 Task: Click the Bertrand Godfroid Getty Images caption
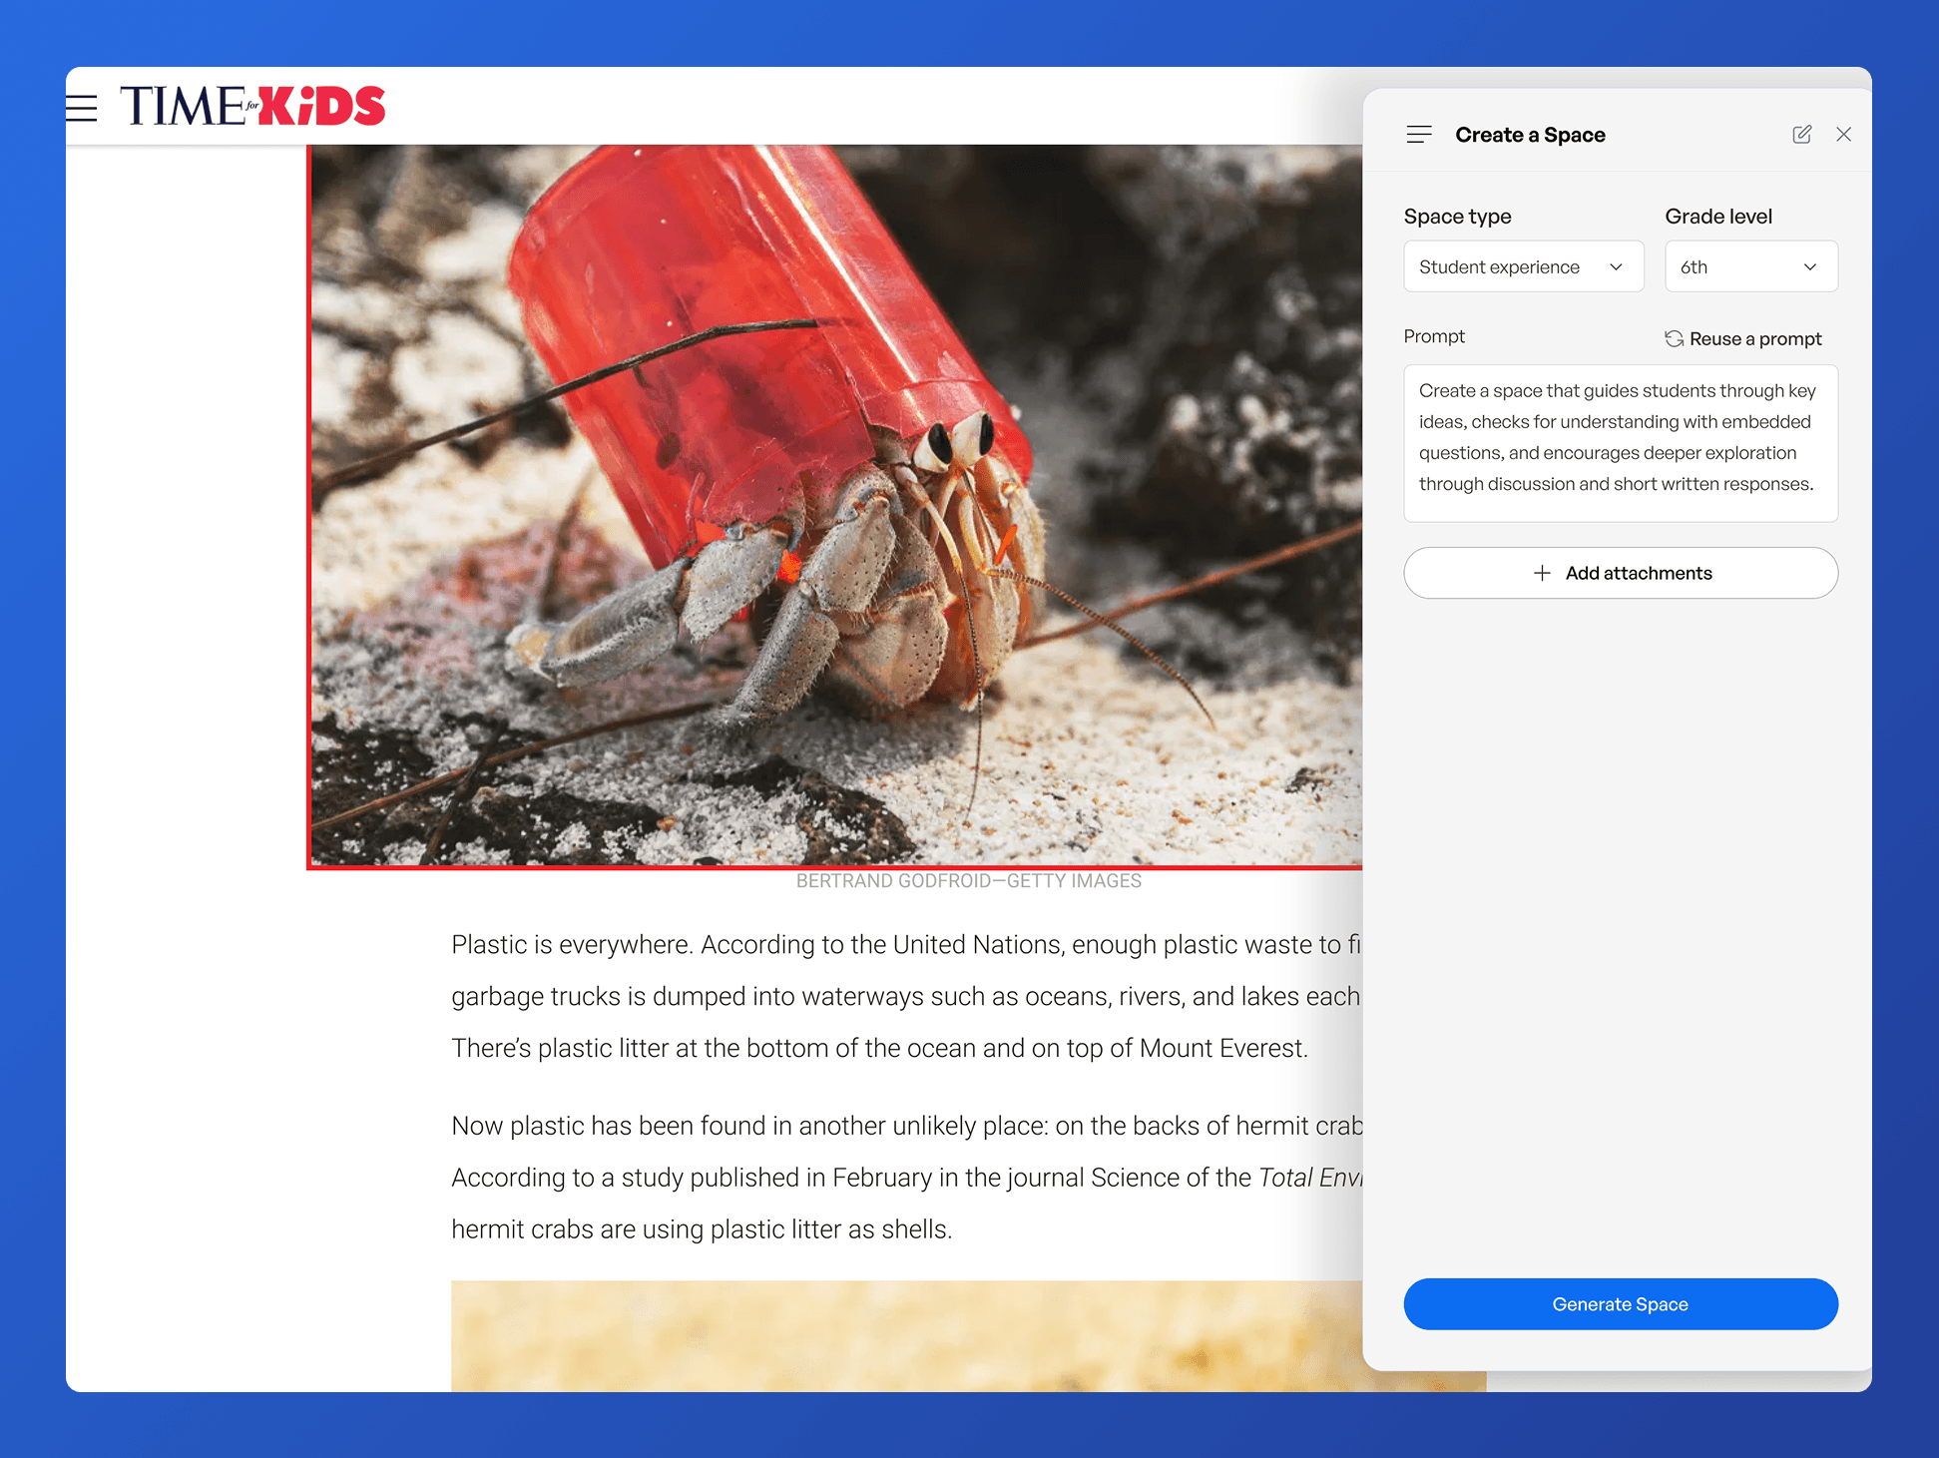pyautogui.click(x=968, y=881)
